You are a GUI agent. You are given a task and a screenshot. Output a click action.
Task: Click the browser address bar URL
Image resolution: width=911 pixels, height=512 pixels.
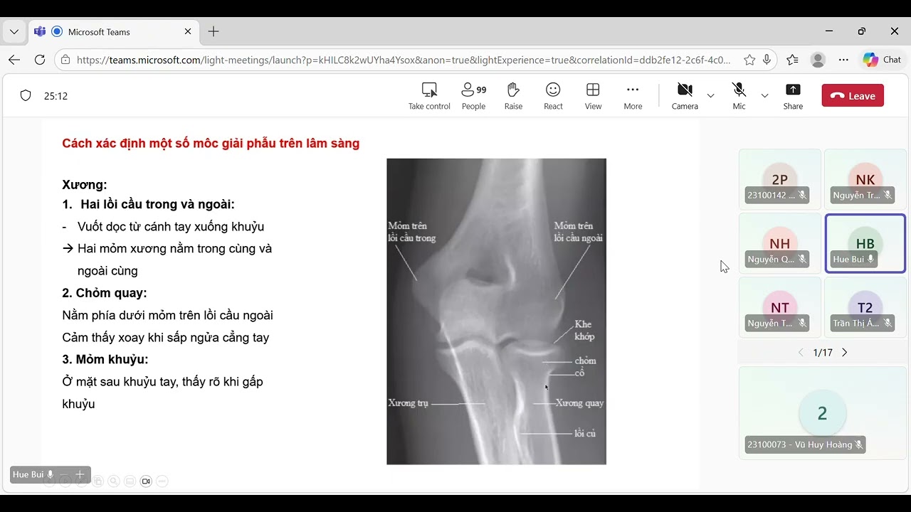(x=404, y=60)
